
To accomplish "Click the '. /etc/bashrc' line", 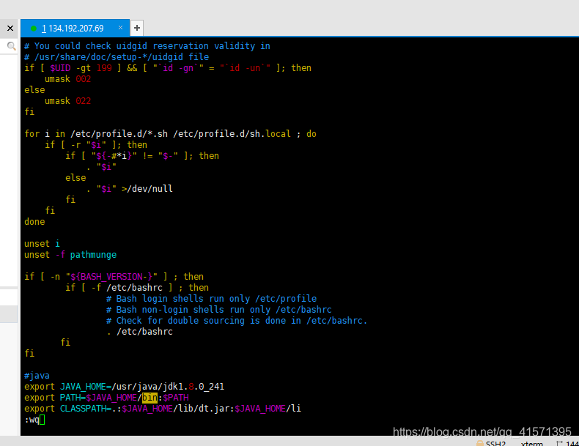I will coord(139,332).
